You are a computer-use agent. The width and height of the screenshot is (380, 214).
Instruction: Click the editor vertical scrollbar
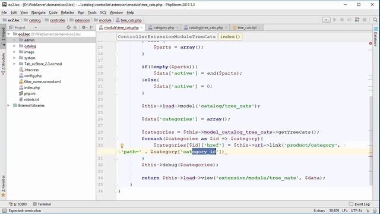[370, 140]
